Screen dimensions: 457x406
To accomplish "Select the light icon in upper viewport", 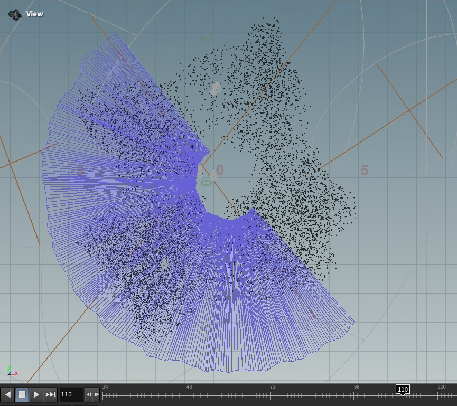I will pos(216,88).
